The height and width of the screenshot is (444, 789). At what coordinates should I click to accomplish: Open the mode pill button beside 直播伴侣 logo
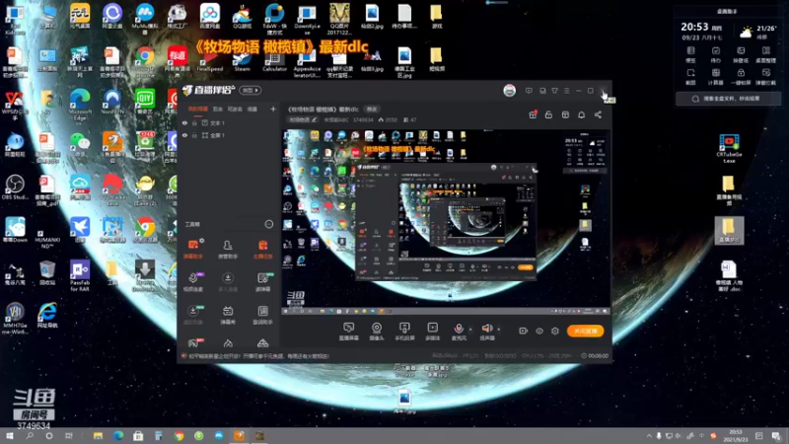click(251, 91)
